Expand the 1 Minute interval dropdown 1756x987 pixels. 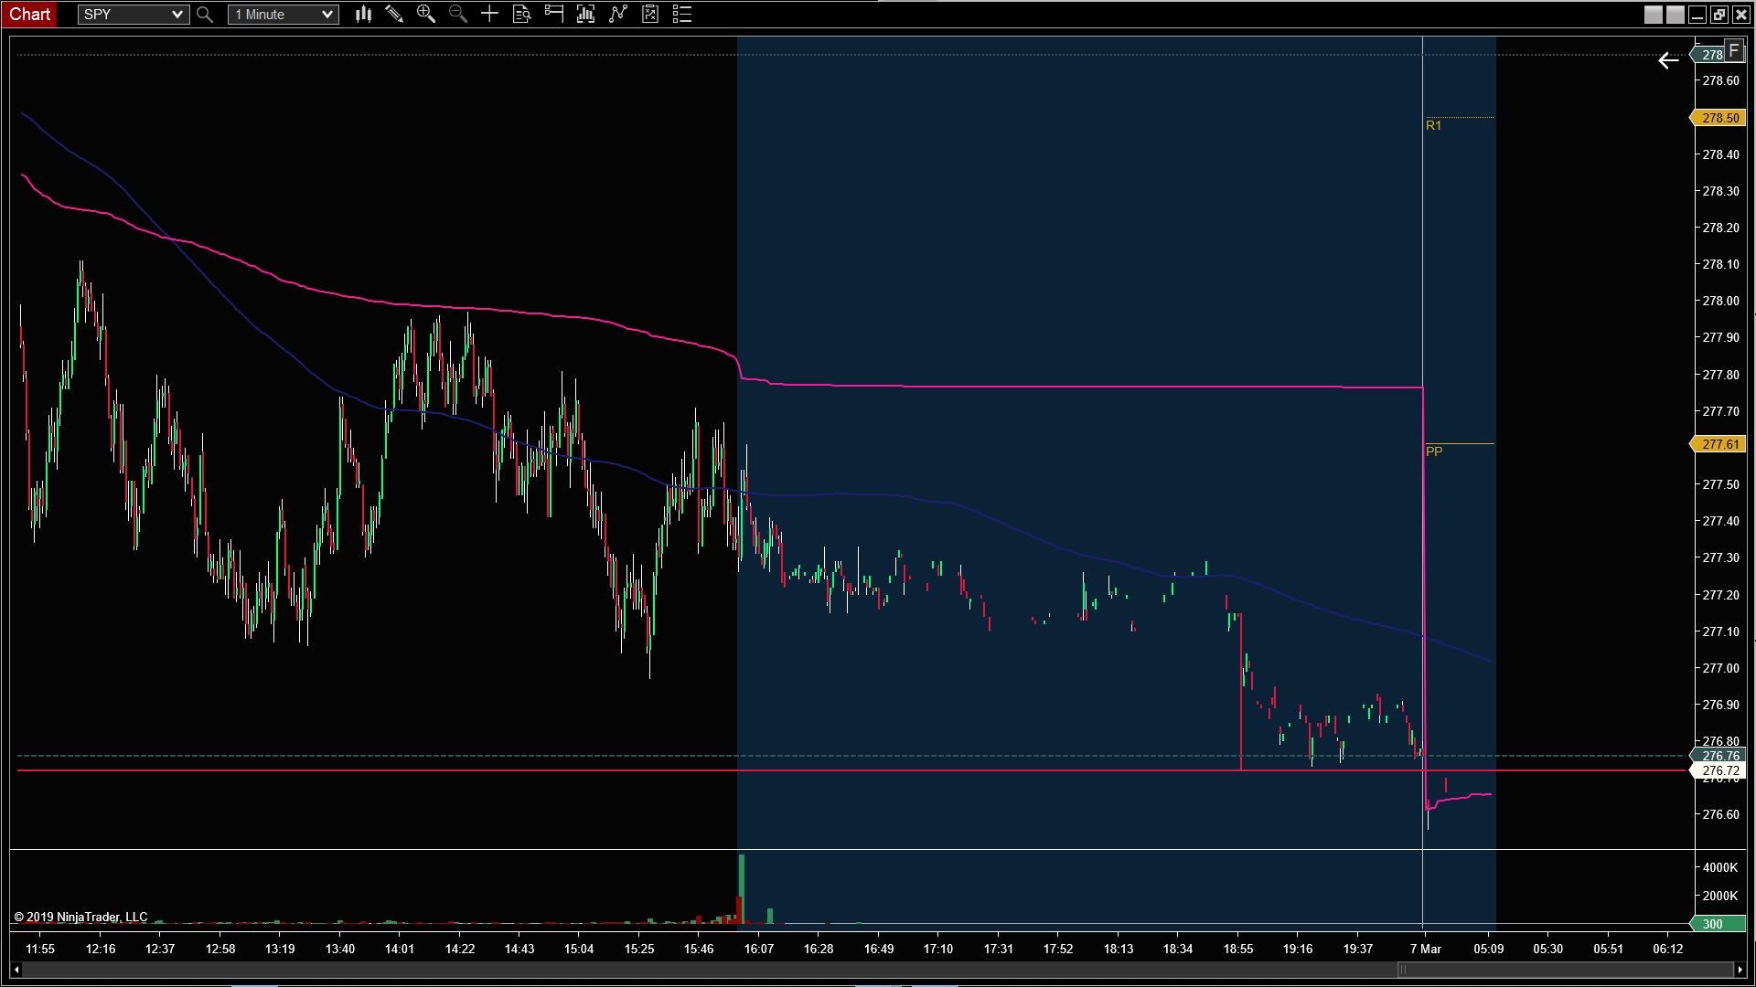(x=327, y=15)
